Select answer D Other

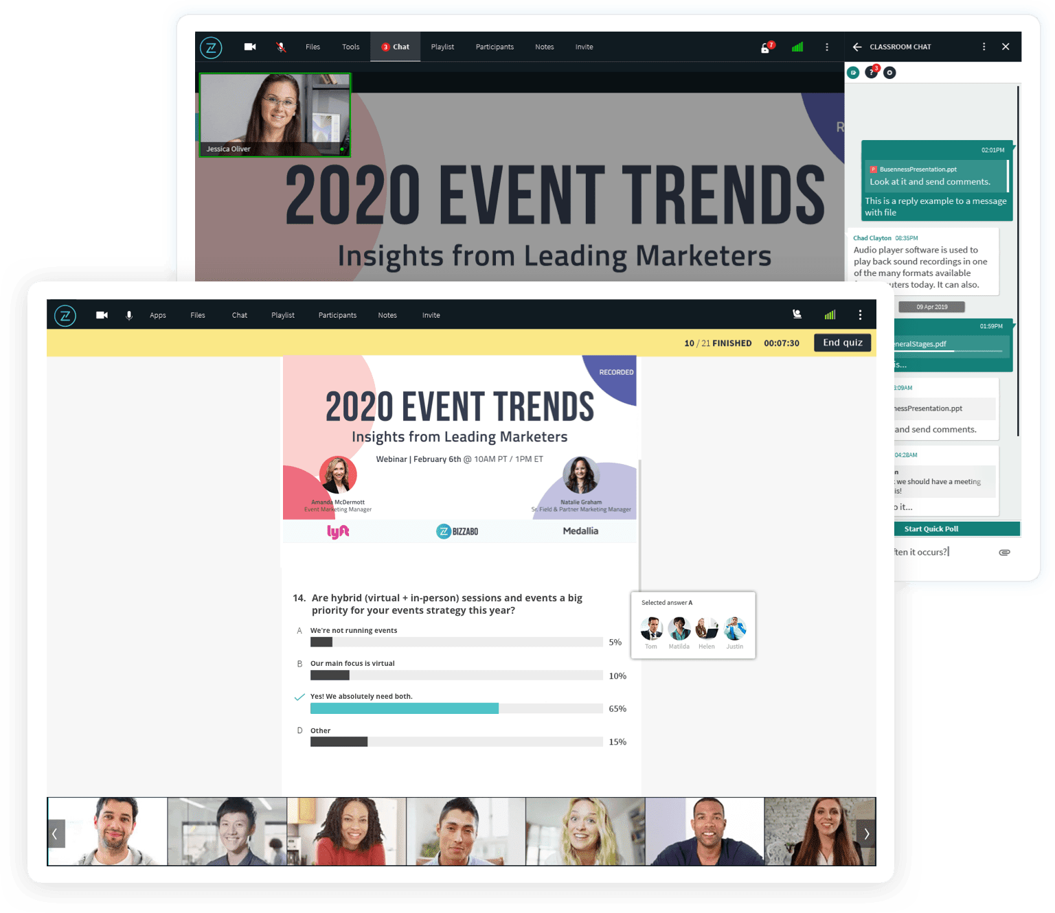(x=320, y=730)
